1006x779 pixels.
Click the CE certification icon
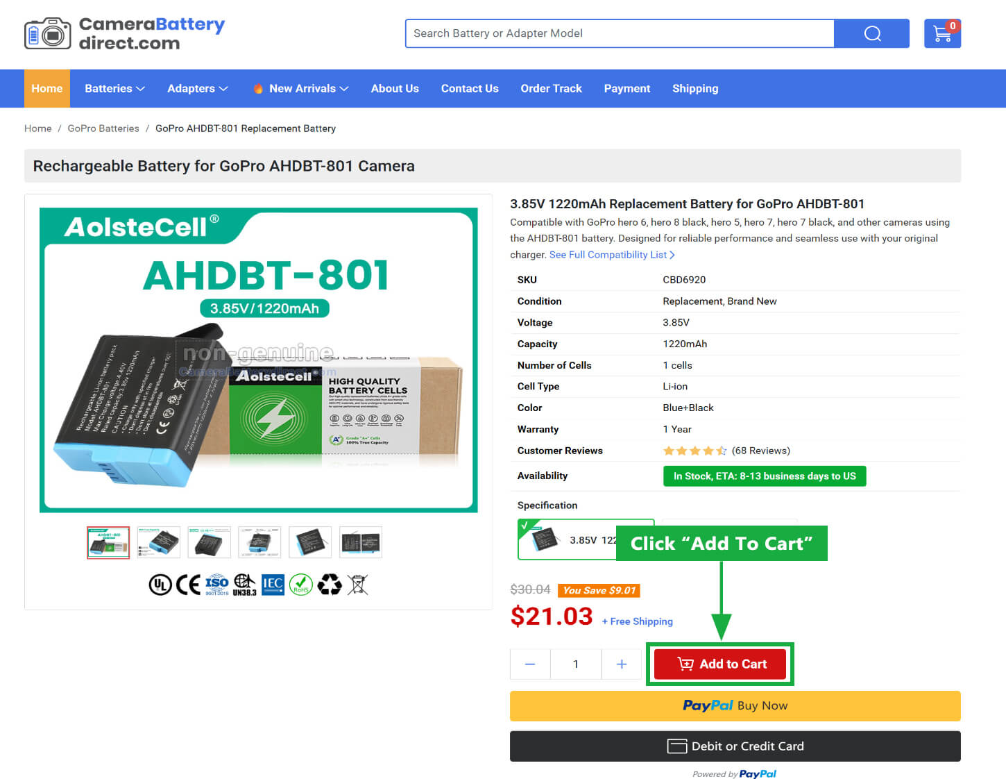[x=188, y=585]
